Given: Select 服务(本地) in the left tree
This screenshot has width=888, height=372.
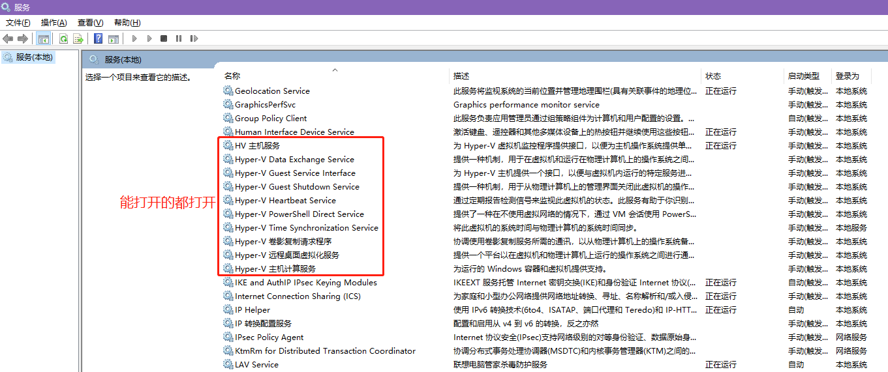Looking at the screenshot, I should coord(34,57).
